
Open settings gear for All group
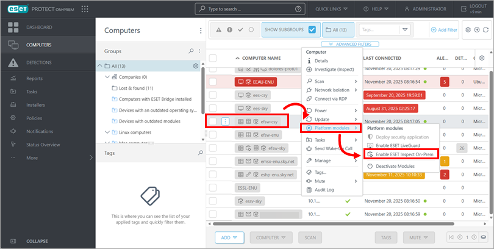pos(195,66)
